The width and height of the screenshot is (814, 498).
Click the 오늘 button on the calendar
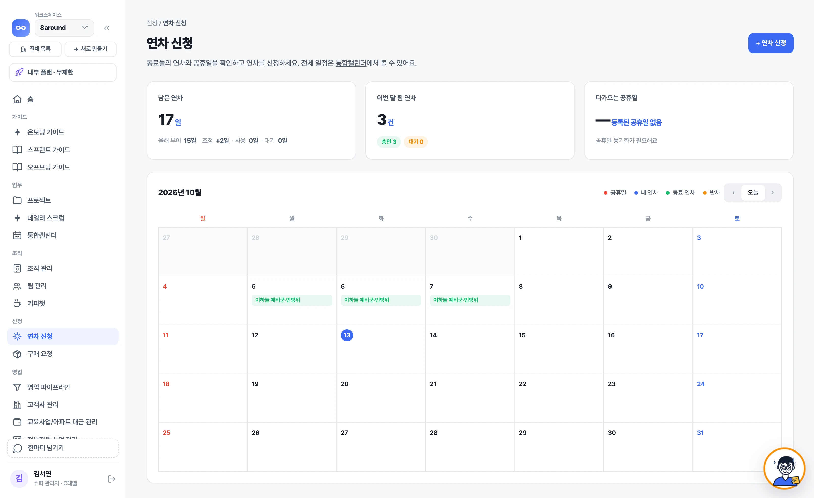pyautogui.click(x=753, y=192)
